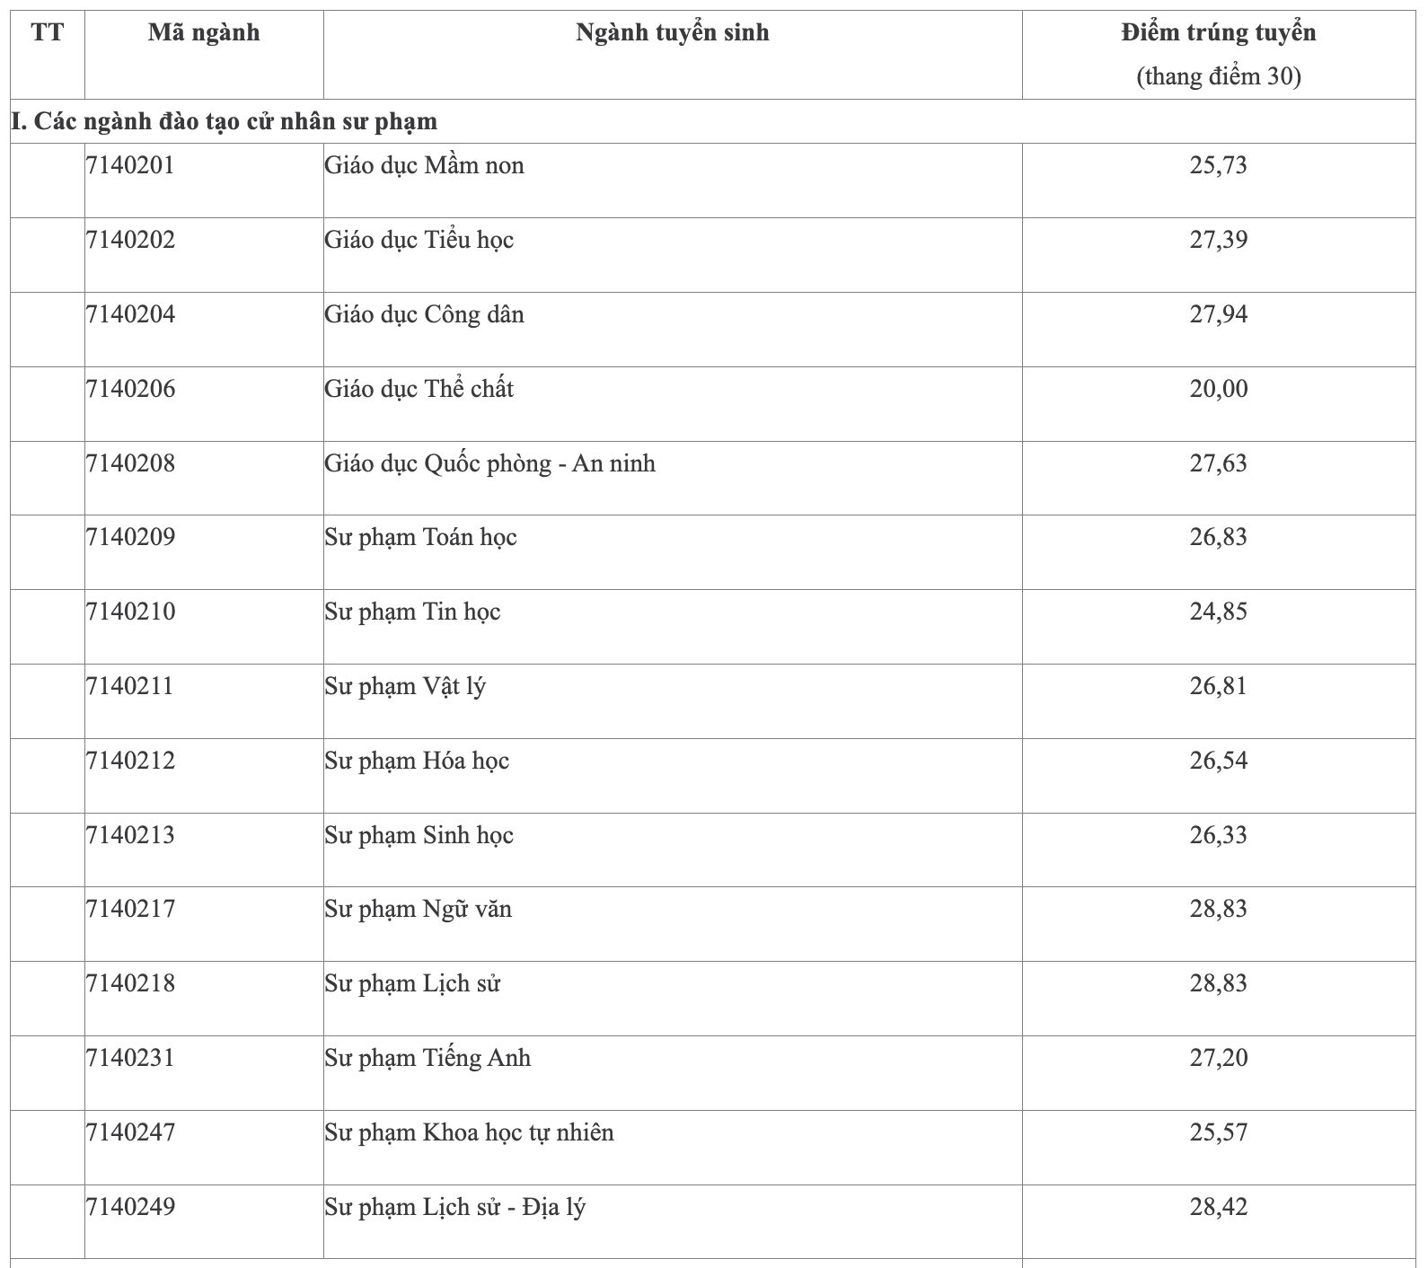Select the 'Giáo dục Thể chất' row name

419,390
